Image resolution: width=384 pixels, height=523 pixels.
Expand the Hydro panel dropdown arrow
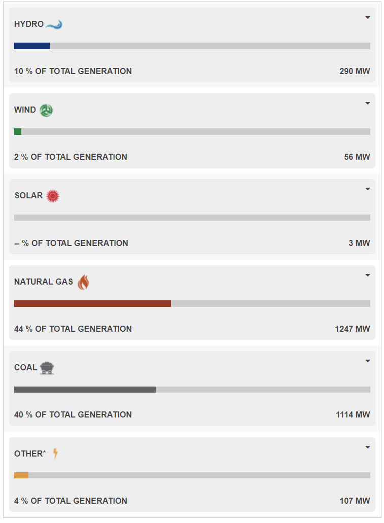tap(368, 18)
